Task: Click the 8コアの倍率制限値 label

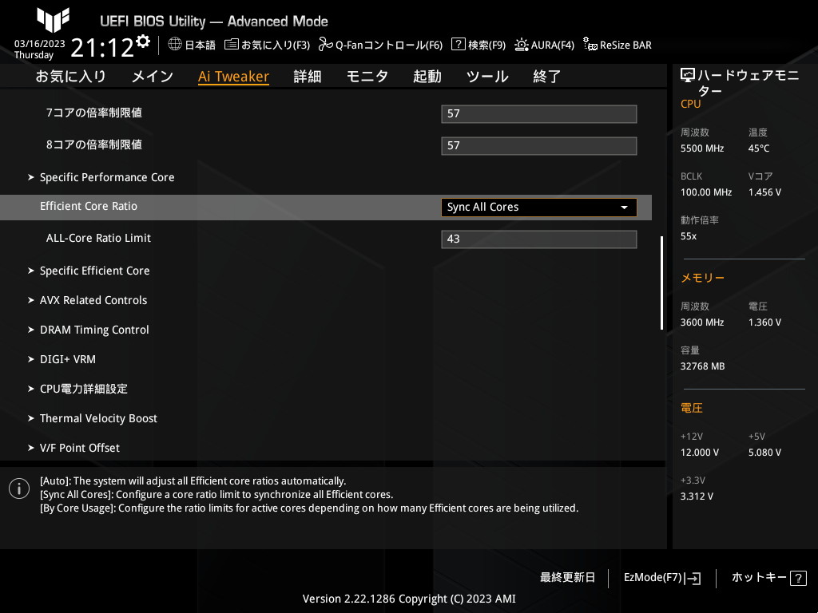Action: click(x=94, y=145)
